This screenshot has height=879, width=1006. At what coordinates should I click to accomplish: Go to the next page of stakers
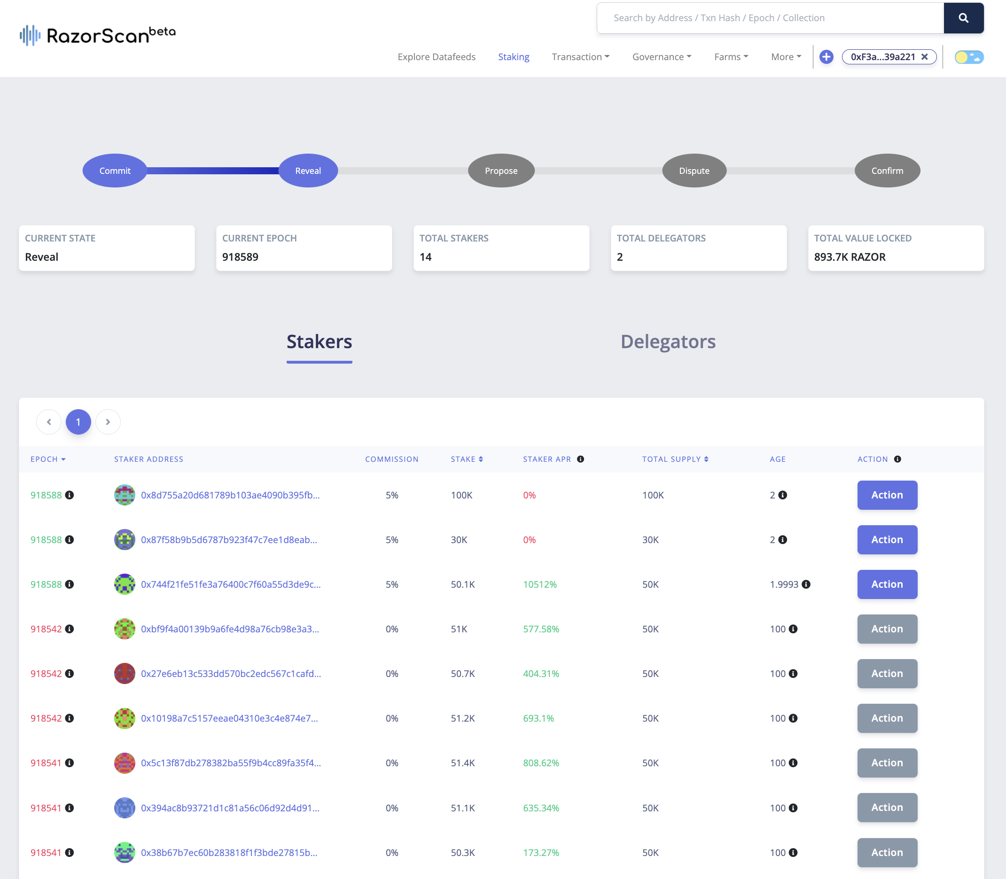pyautogui.click(x=108, y=421)
